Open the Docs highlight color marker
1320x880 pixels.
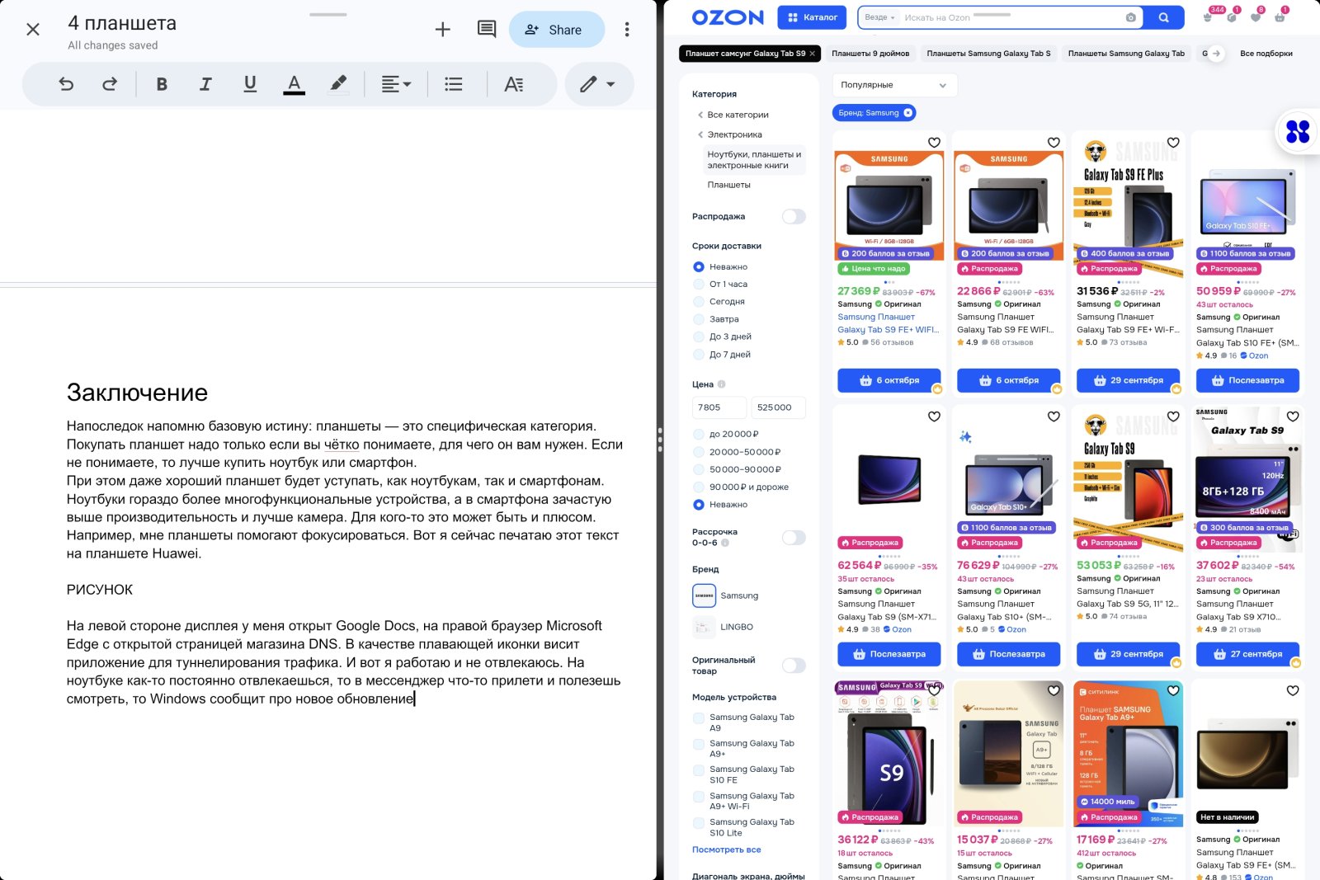pos(338,83)
